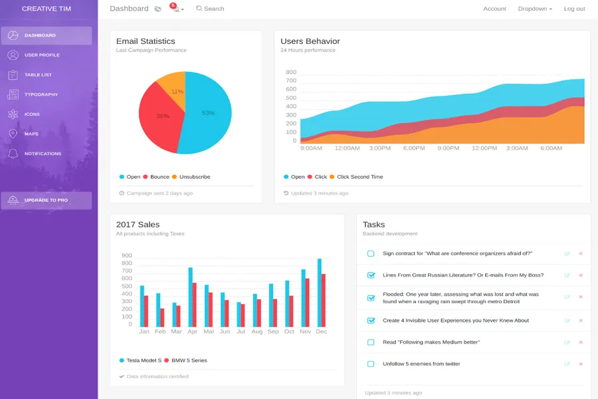Screen dimensions: 598x399
Task: Click the Upgrade to Pro button
Action: [46, 200]
